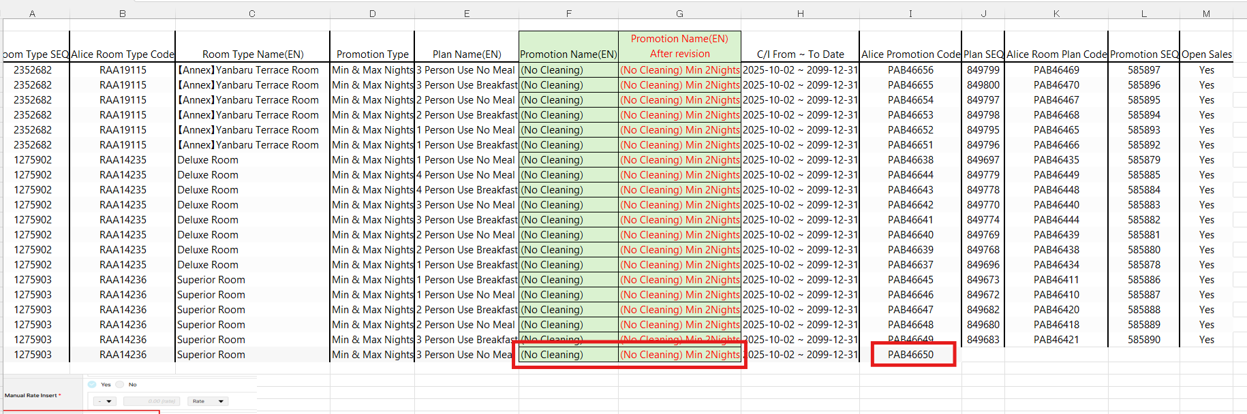
Task: Select the No radio button for Manual Rate Insert
Action: [x=120, y=385]
